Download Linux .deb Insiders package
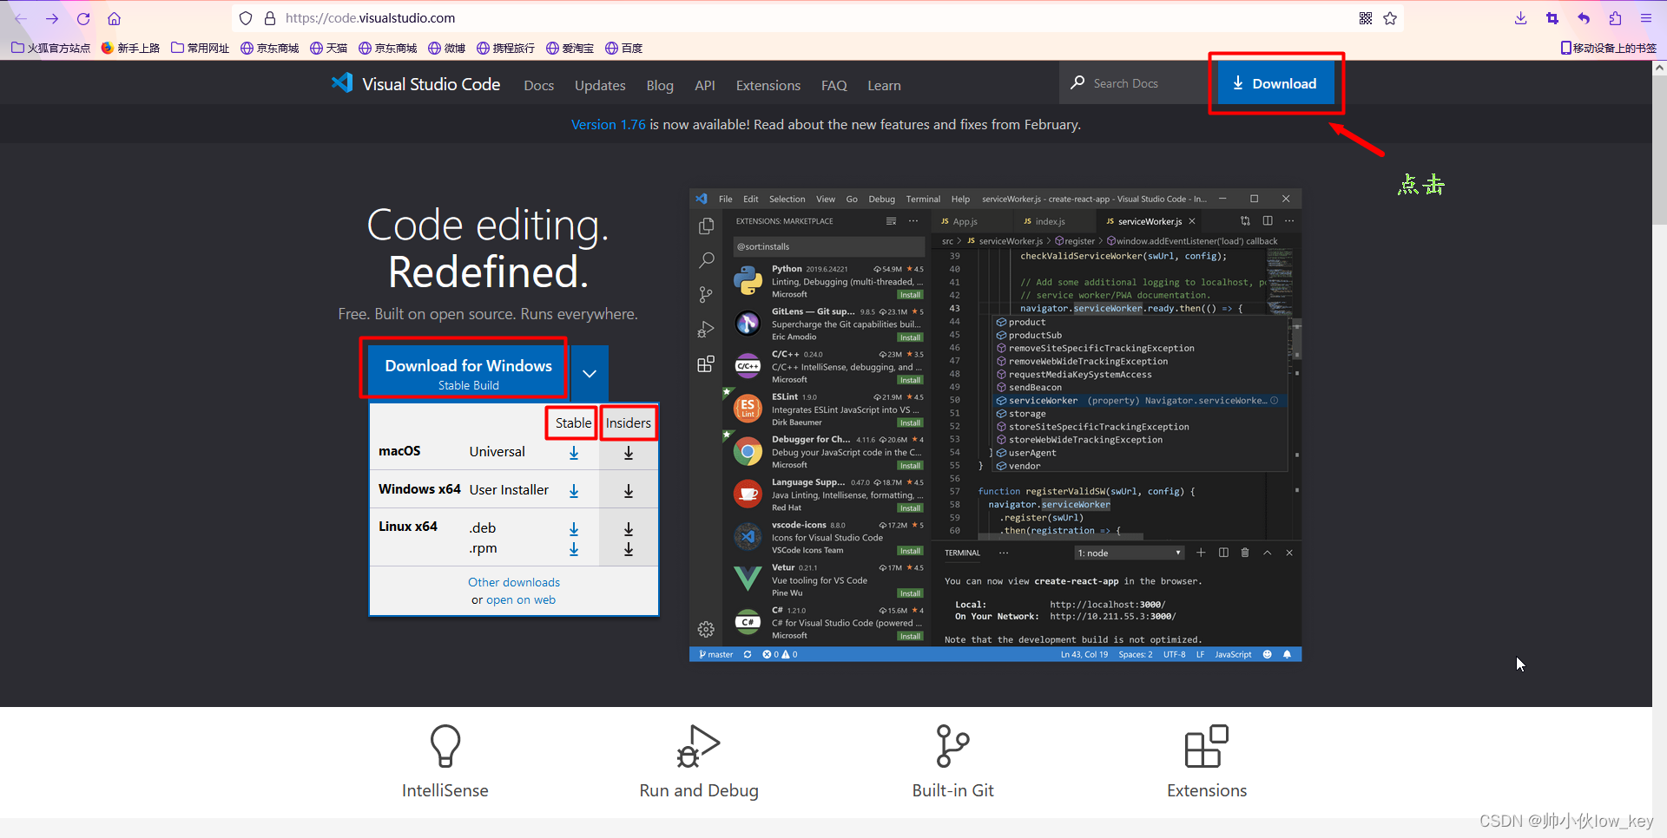The image size is (1667, 838). tap(629, 529)
